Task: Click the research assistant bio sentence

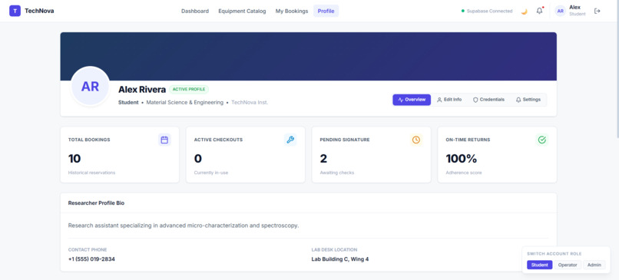Action: [184, 226]
